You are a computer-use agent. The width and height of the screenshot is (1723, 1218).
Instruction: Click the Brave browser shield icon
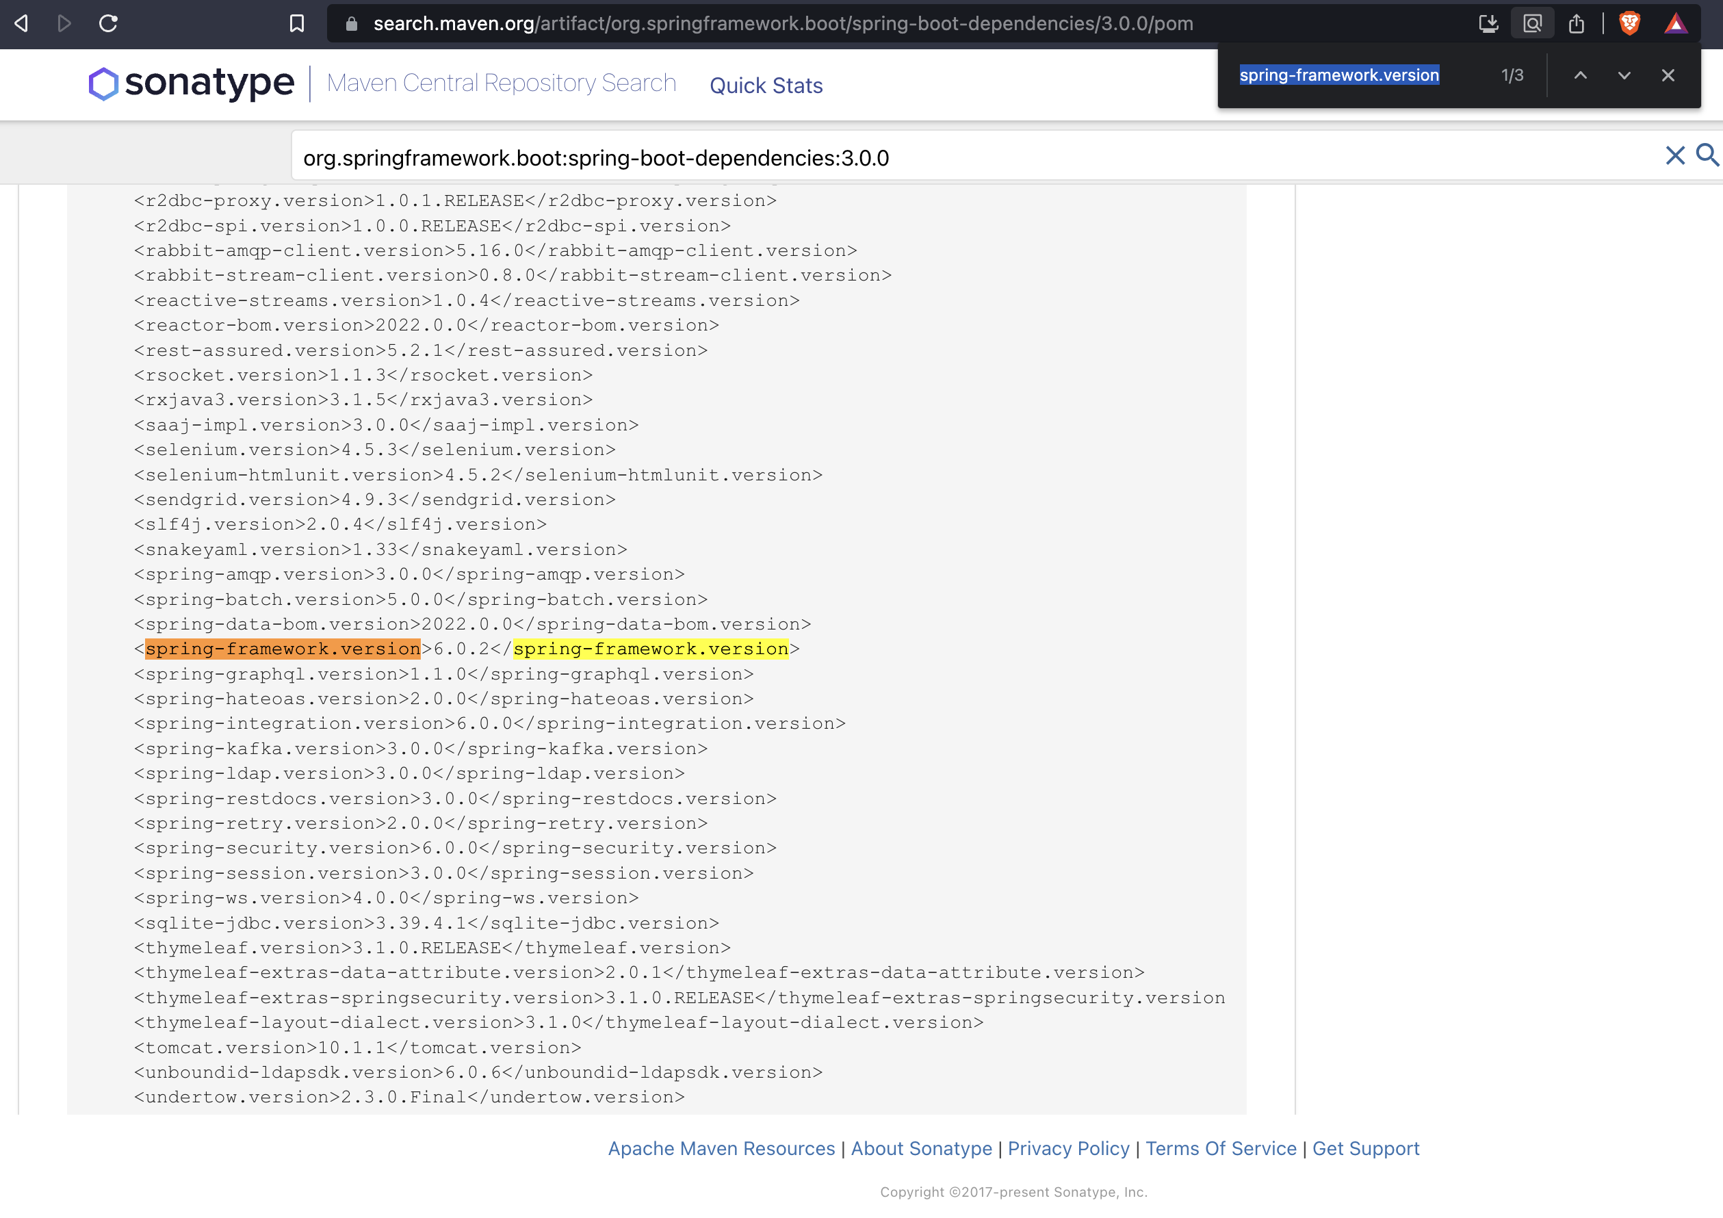[x=1631, y=23]
